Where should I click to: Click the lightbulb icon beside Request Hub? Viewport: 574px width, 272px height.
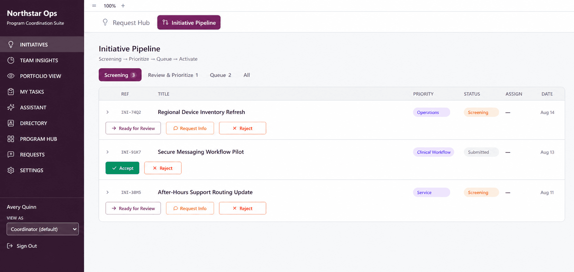point(105,22)
